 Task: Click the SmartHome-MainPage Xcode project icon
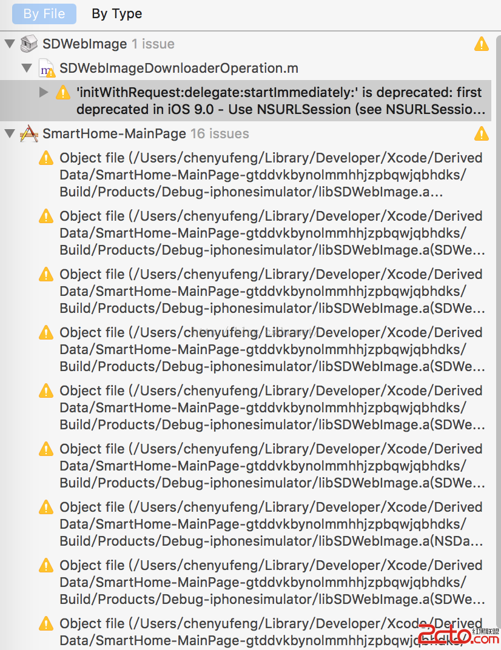29,133
